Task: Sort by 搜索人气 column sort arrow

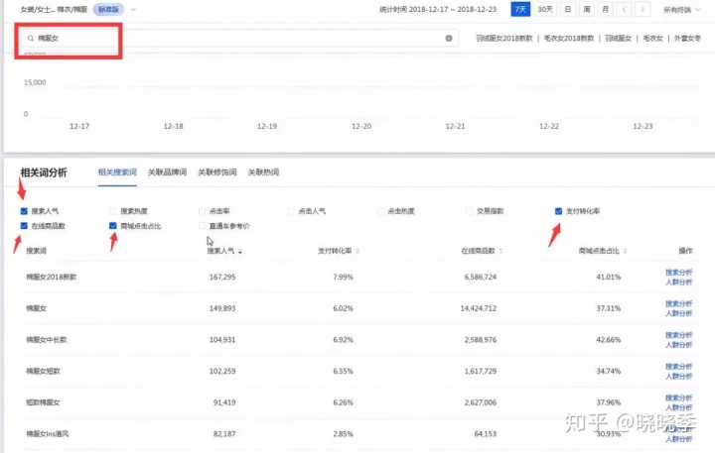Action: click(x=239, y=252)
